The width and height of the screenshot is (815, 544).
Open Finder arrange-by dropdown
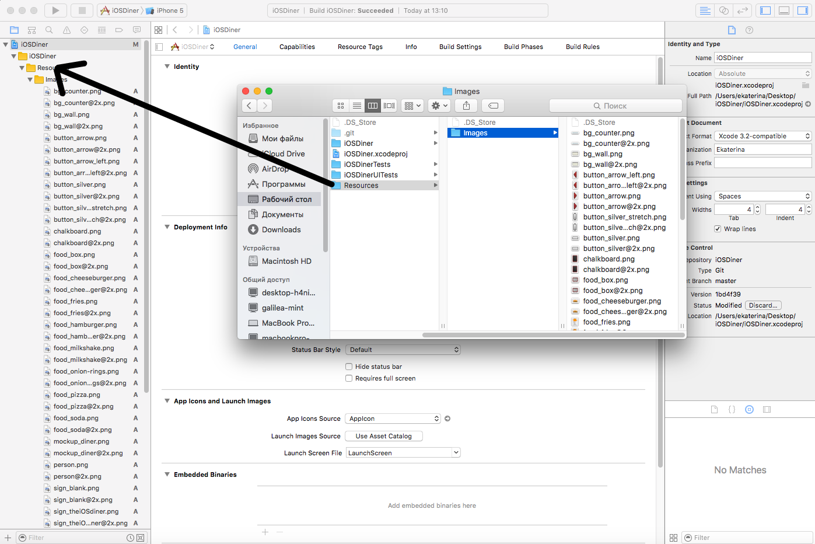coord(412,106)
